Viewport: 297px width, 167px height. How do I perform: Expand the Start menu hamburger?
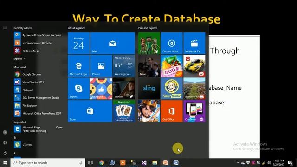pos(5,28)
